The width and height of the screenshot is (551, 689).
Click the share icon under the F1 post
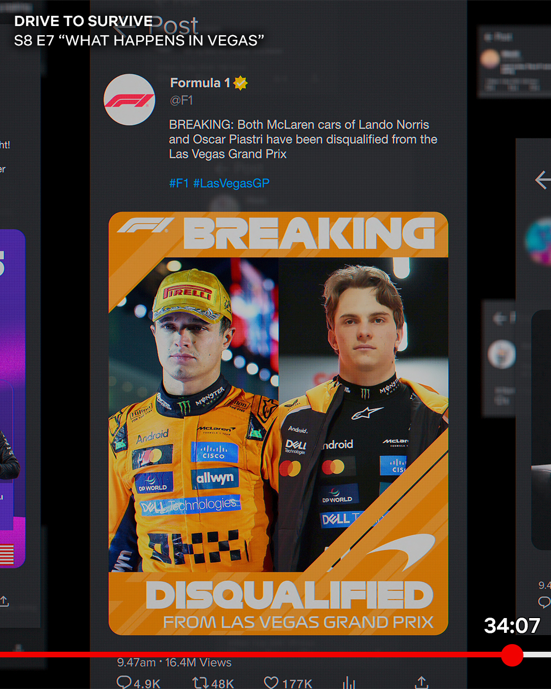(421, 682)
